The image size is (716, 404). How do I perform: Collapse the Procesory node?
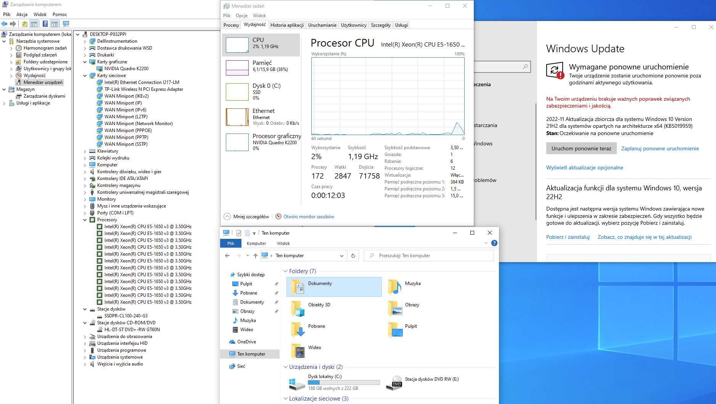tap(85, 220)
